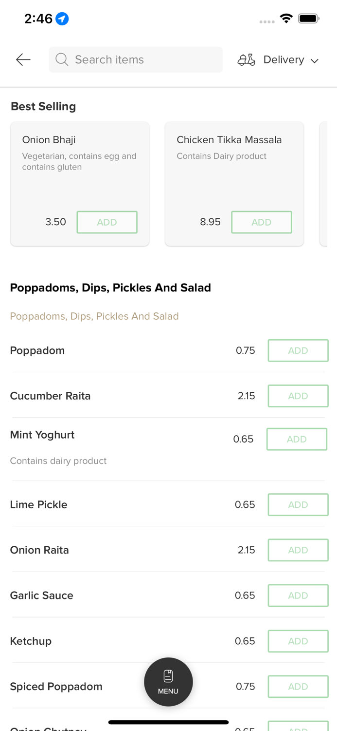Tap the battery status icon
Viewport: 337px width, 731px height.
tap(308, 19)
